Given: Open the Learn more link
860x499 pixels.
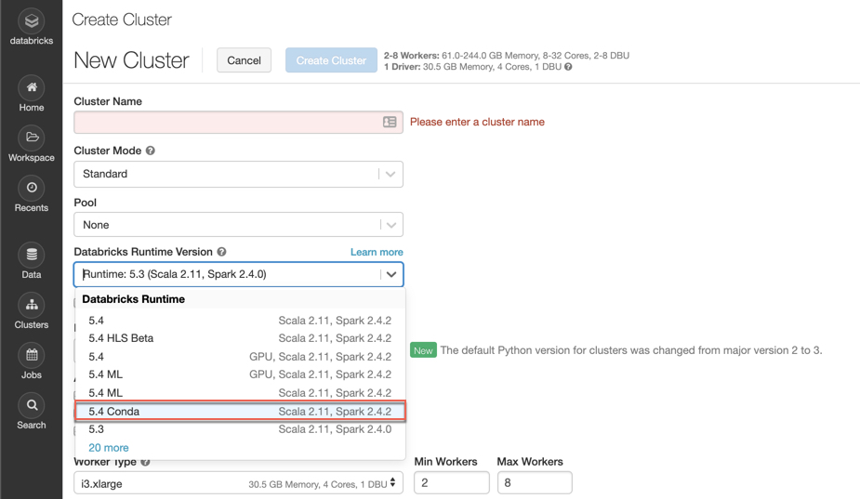Looking at the screenshot, I should tap(377, 252).
